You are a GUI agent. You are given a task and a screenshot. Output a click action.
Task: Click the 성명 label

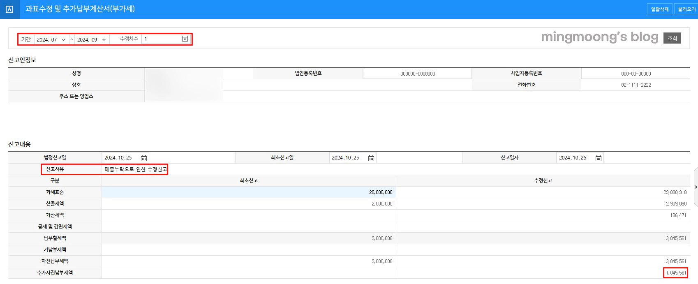[76, 74]
